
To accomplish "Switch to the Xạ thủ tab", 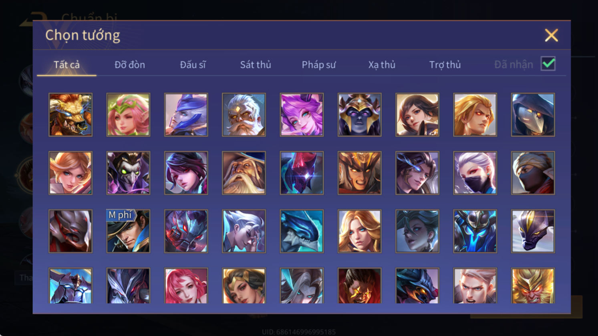I will coord(382,64).
